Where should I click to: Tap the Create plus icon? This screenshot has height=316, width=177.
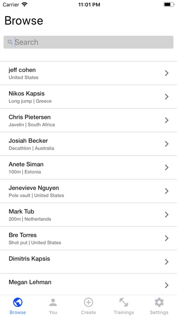pyautogui.click(x=88, y=302)
